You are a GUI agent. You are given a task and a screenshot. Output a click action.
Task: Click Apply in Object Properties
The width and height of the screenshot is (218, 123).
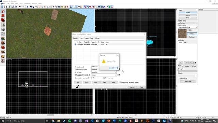(141, 87)
